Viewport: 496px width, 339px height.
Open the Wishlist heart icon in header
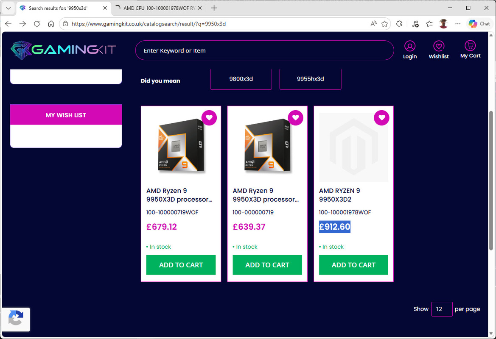[438, 46]
